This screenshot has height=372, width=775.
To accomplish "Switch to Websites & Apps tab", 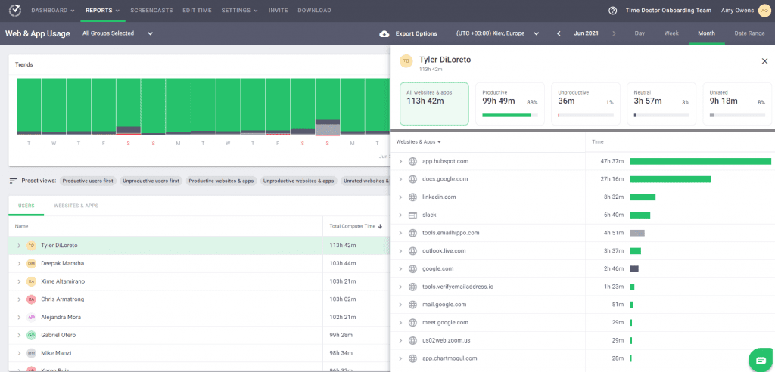I will pos(76,206).
